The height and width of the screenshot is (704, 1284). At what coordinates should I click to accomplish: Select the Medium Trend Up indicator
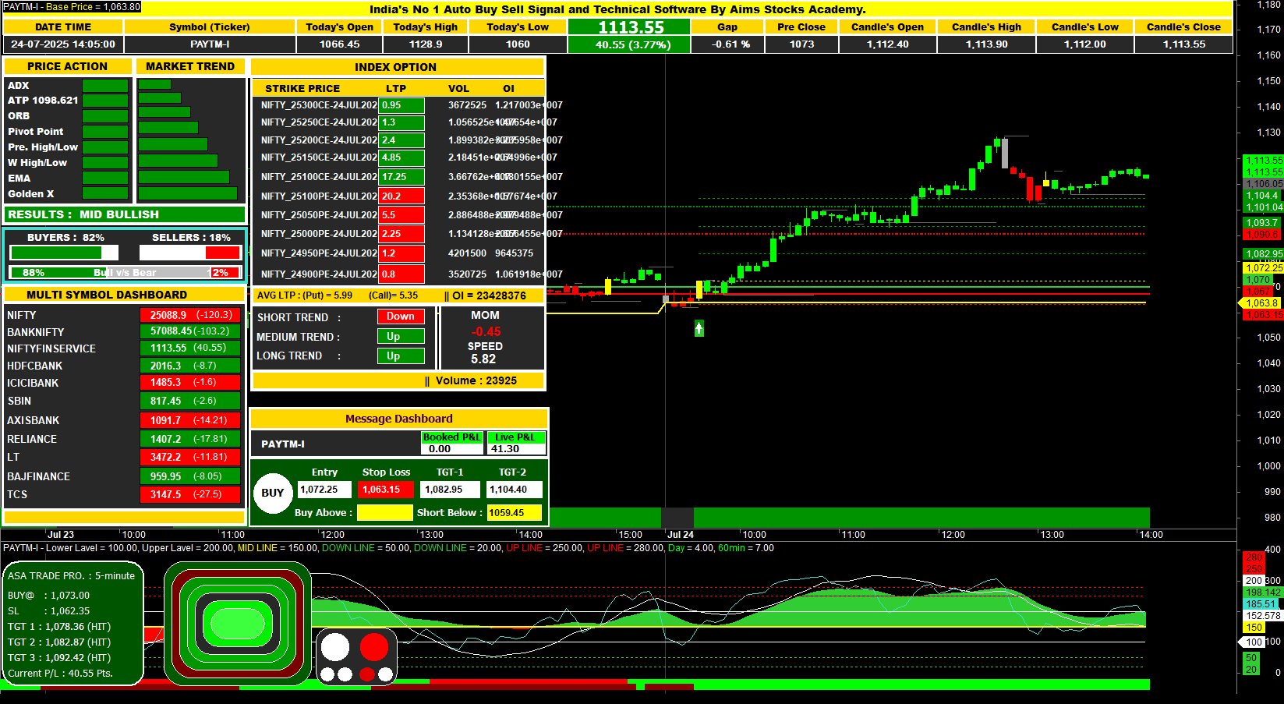point(401,337)
